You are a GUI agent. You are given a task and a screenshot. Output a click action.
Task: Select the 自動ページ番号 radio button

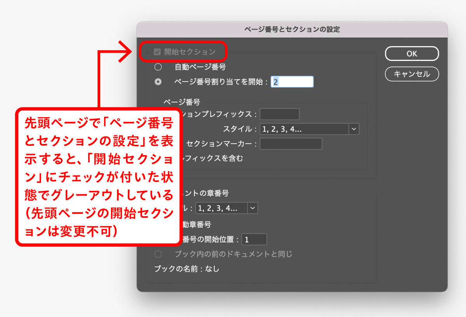(158, 67)
